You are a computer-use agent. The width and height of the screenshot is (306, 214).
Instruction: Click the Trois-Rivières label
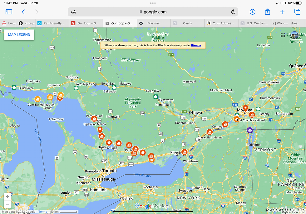[269, 82]
